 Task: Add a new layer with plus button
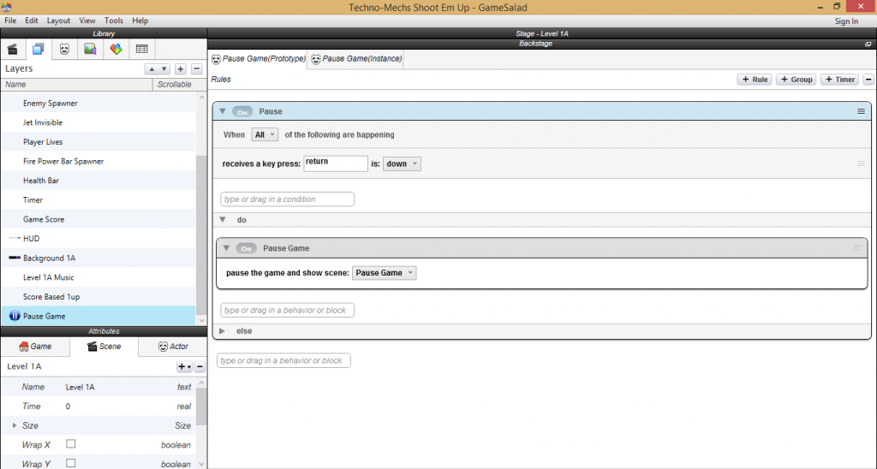180,69
